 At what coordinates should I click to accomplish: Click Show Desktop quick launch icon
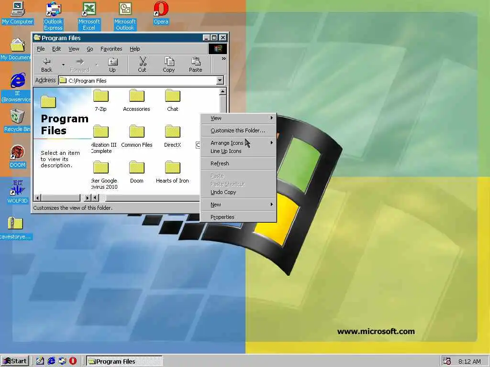(x=40, y=361)
